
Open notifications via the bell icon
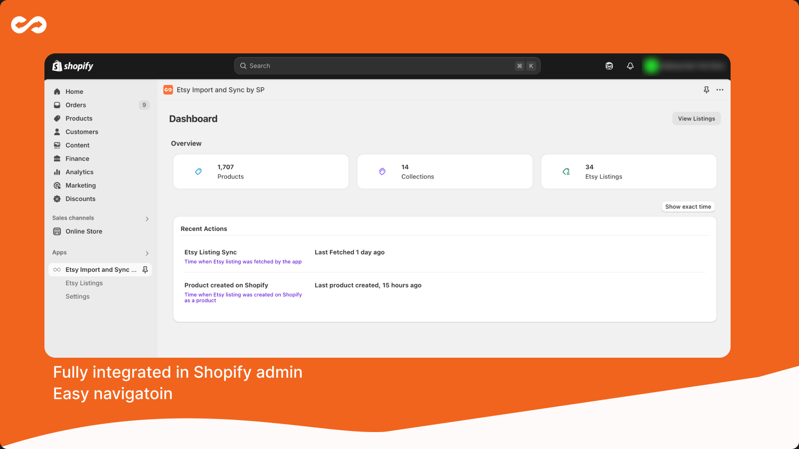pyautogui.click(x=630, y=65)
